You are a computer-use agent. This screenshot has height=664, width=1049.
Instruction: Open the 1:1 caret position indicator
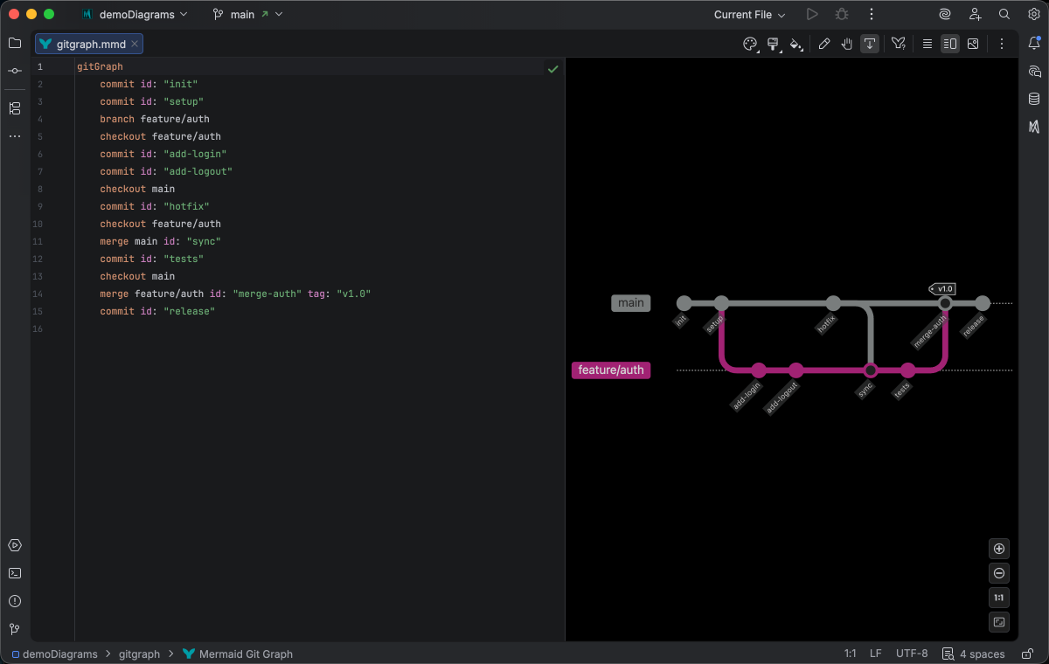coord(850,654)
